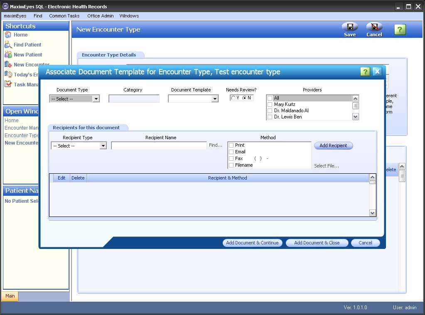This screenshot has width=425, height=315.
Task: Click the Category input field
Action: [x=134, y=98]
